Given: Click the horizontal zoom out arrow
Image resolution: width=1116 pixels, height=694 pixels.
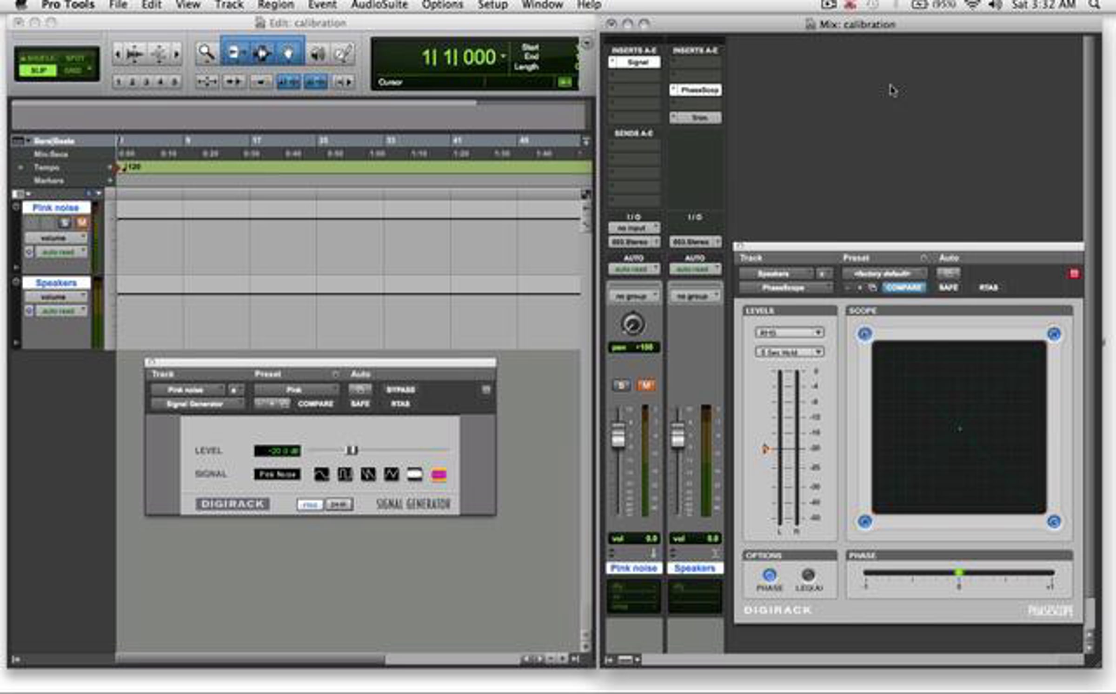Looking at the screenshot, I should click(118, 54).
